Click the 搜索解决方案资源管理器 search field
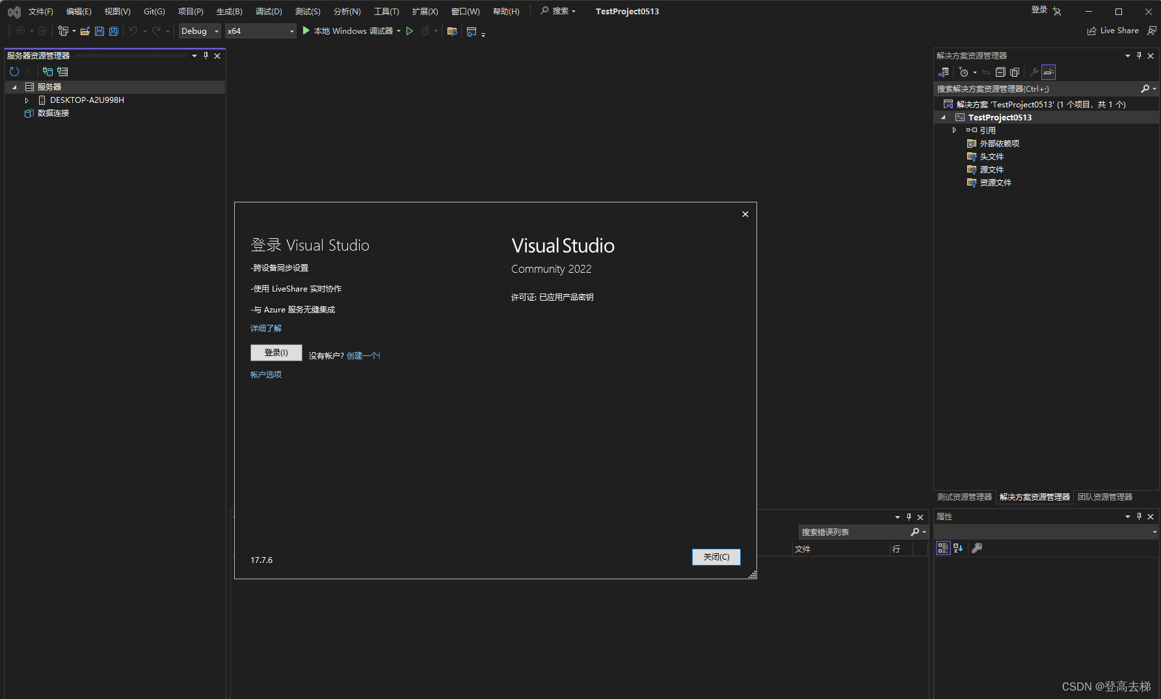 coord(1037,89)
